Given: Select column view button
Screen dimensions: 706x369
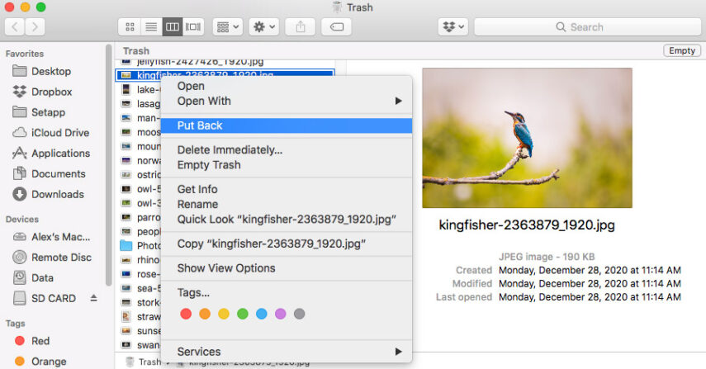Looking at the screenshot, I should click(x=173, y=27).
